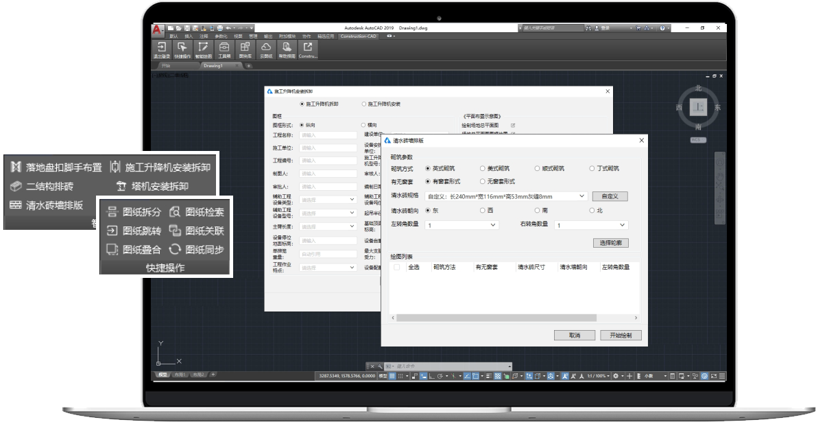Viewport: 816px width, 422px height.
Task: Tick the 全选 checkbox in drawing list
Action: point(397,267)
